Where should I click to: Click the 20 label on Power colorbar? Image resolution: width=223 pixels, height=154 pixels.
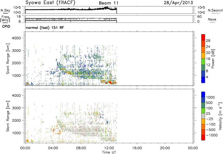(x=208, y=53)
